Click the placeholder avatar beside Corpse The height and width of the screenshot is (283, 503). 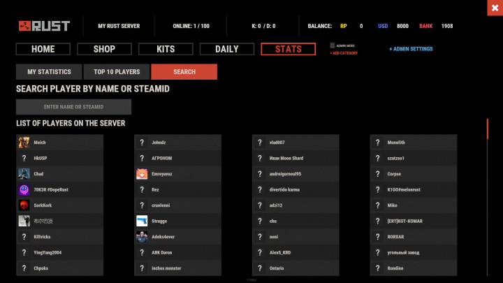pyautogui.click(x=377, y=173)
